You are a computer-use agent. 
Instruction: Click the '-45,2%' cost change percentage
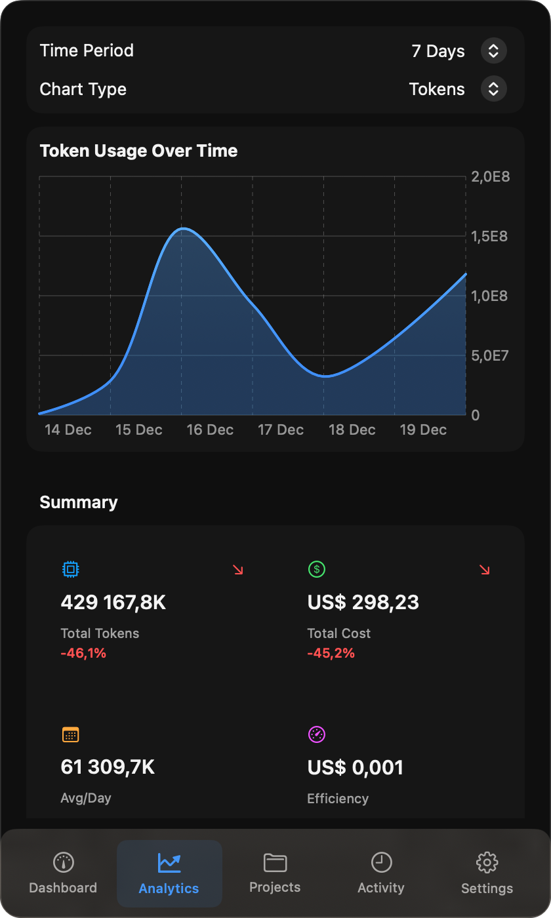coord(331,653)
